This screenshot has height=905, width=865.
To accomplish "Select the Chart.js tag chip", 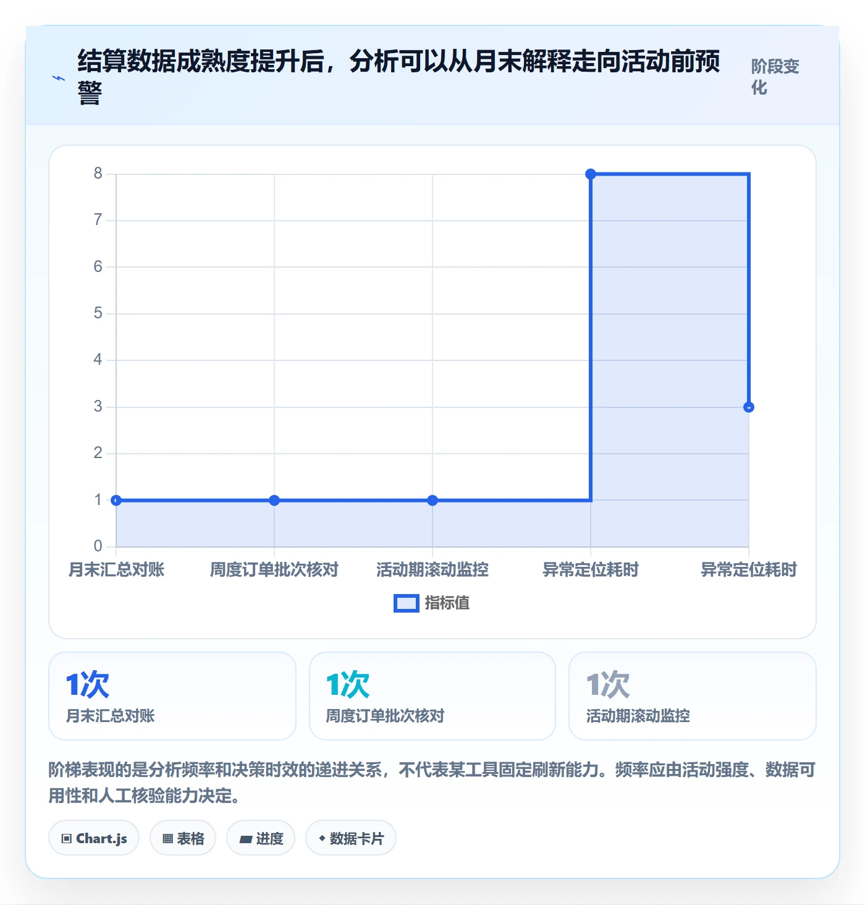I will 94,838.
